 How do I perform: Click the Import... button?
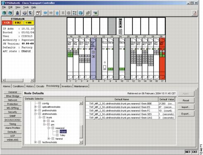click(x=186, y=107)
